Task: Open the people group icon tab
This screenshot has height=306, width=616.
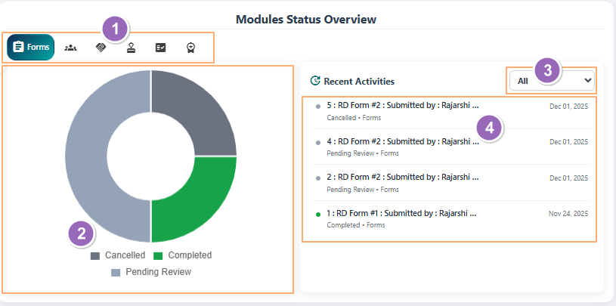Action: click(70, 47)
